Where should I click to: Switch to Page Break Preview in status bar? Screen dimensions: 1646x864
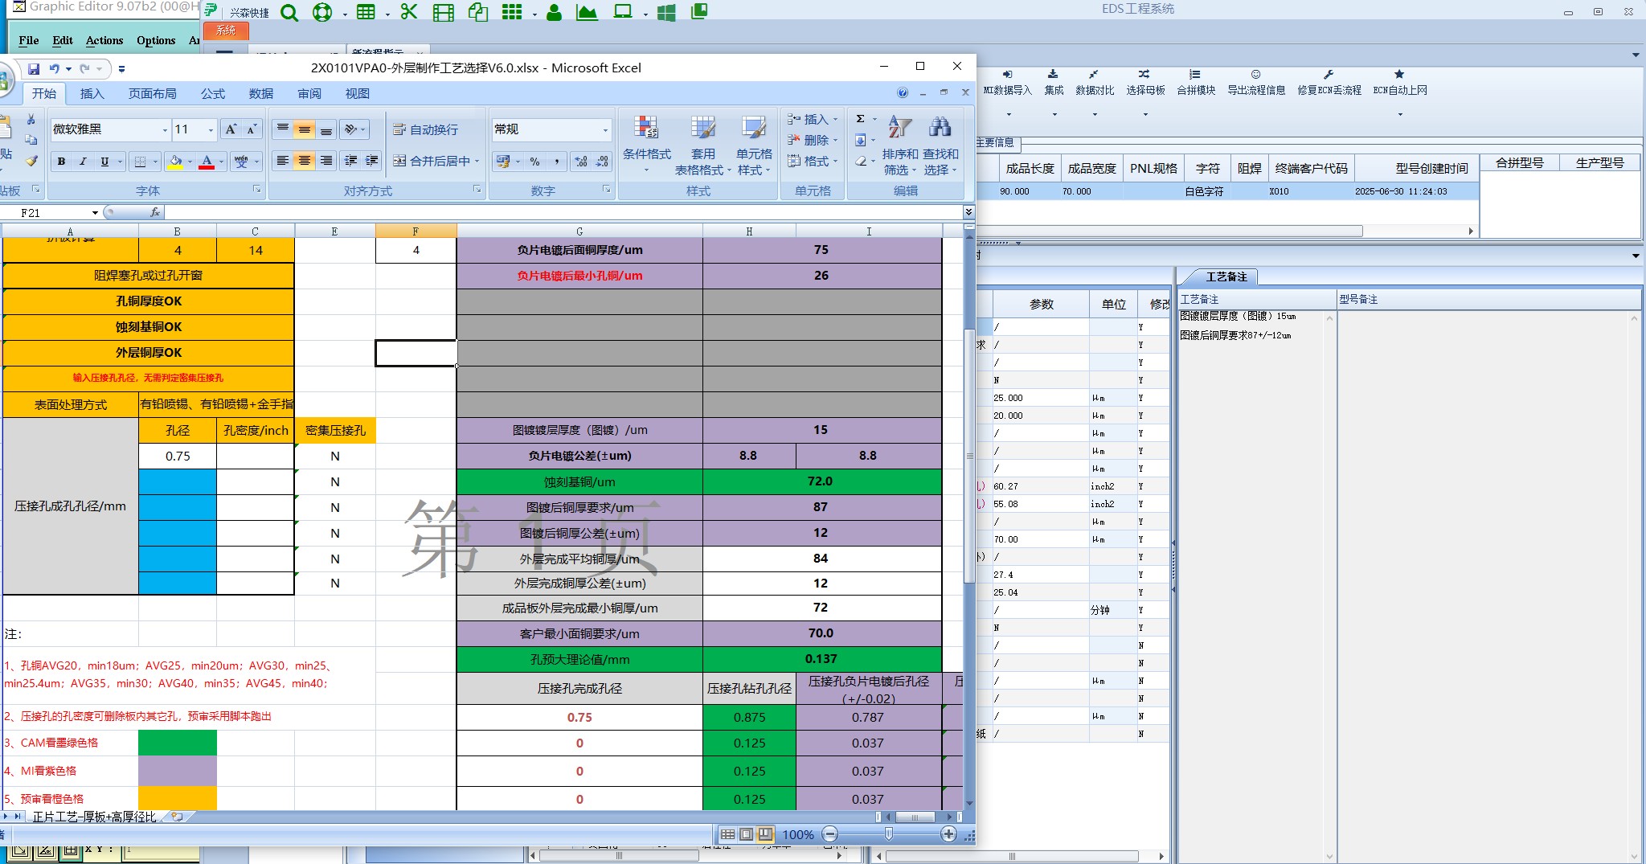(765, 834)
